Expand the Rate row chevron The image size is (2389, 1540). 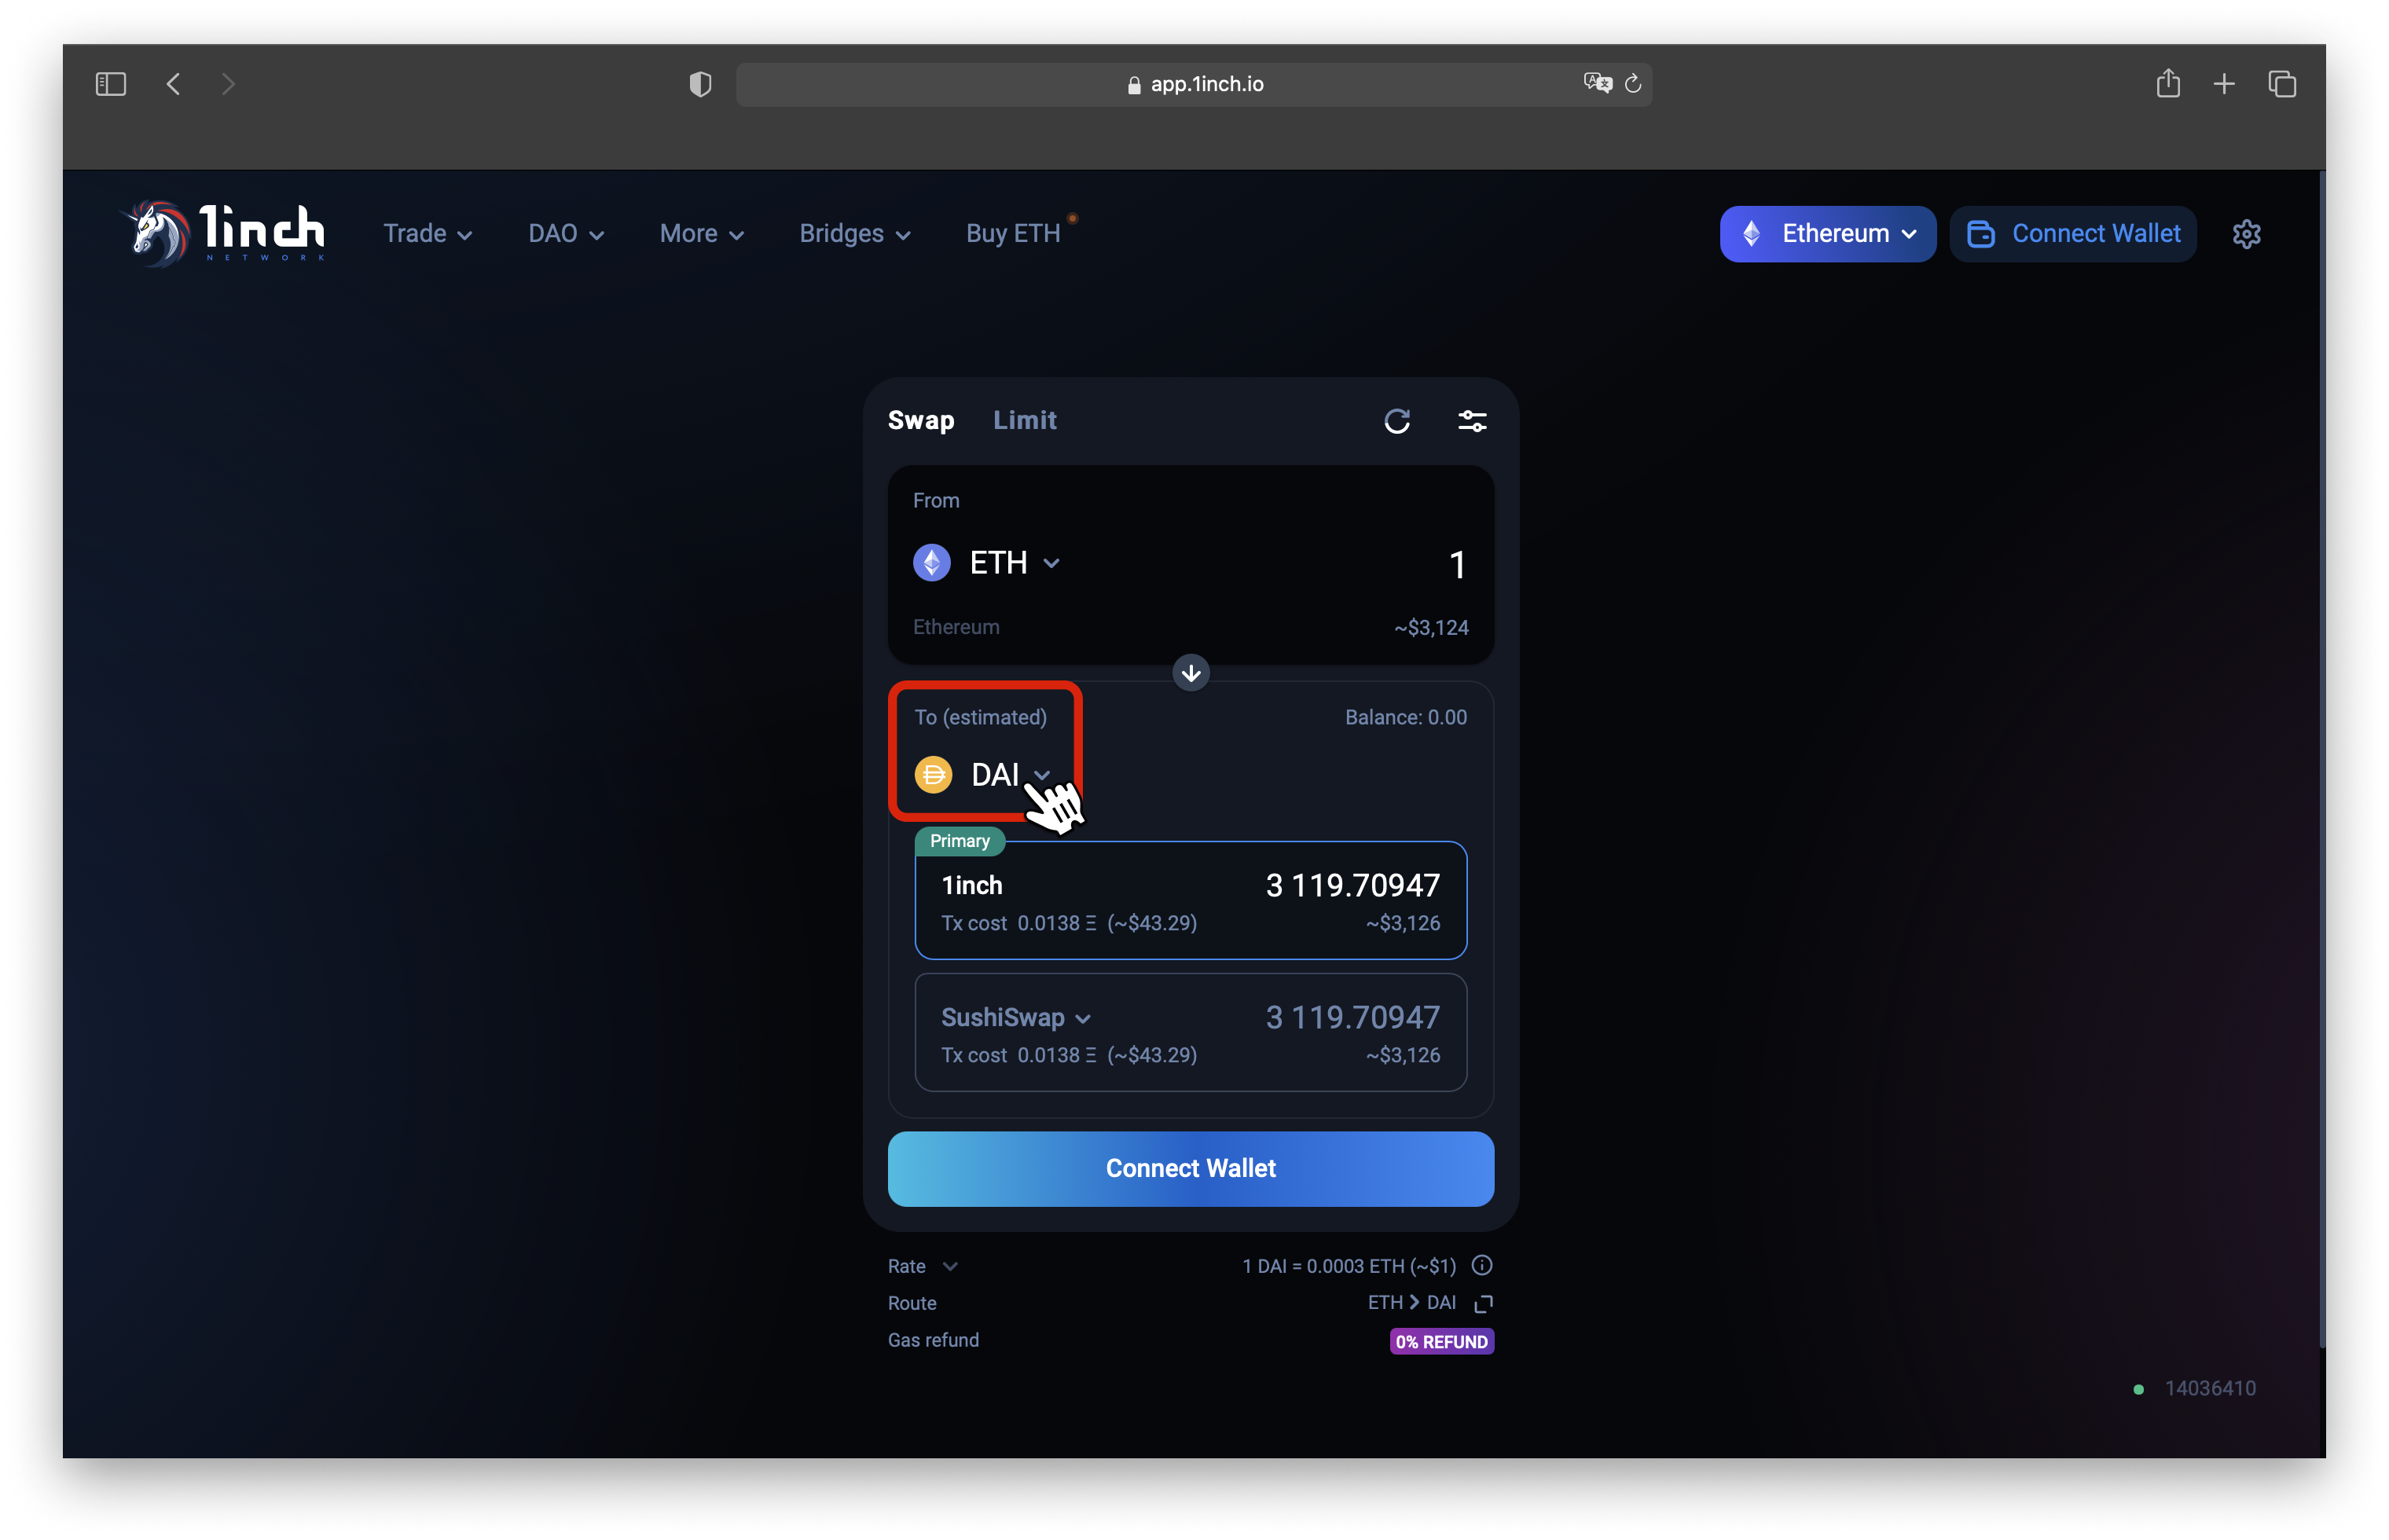950,1266
